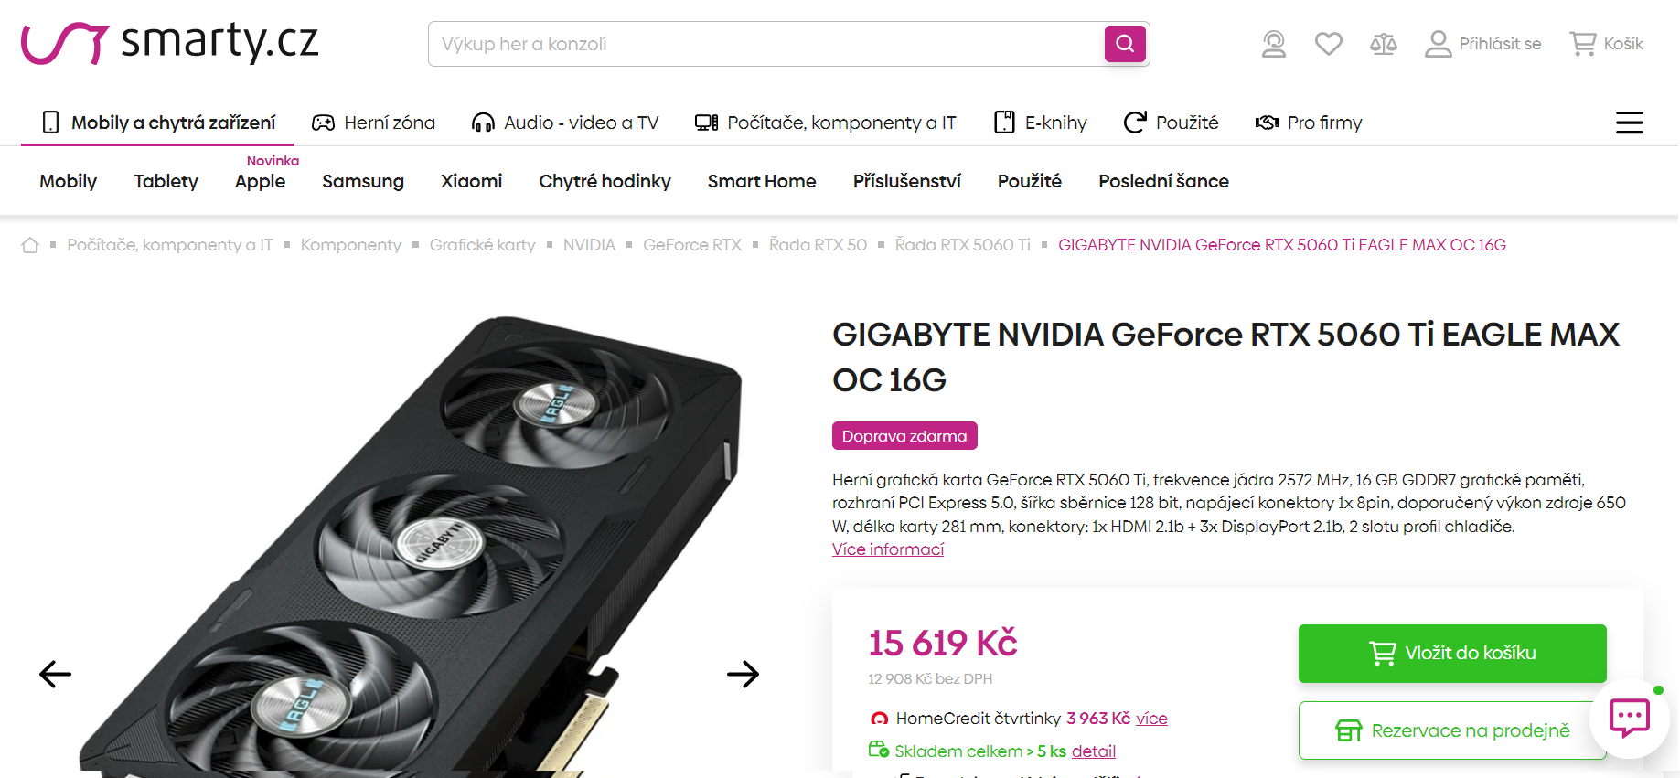Open Více informací link
1680x778 pixels.
click(888, 549)
